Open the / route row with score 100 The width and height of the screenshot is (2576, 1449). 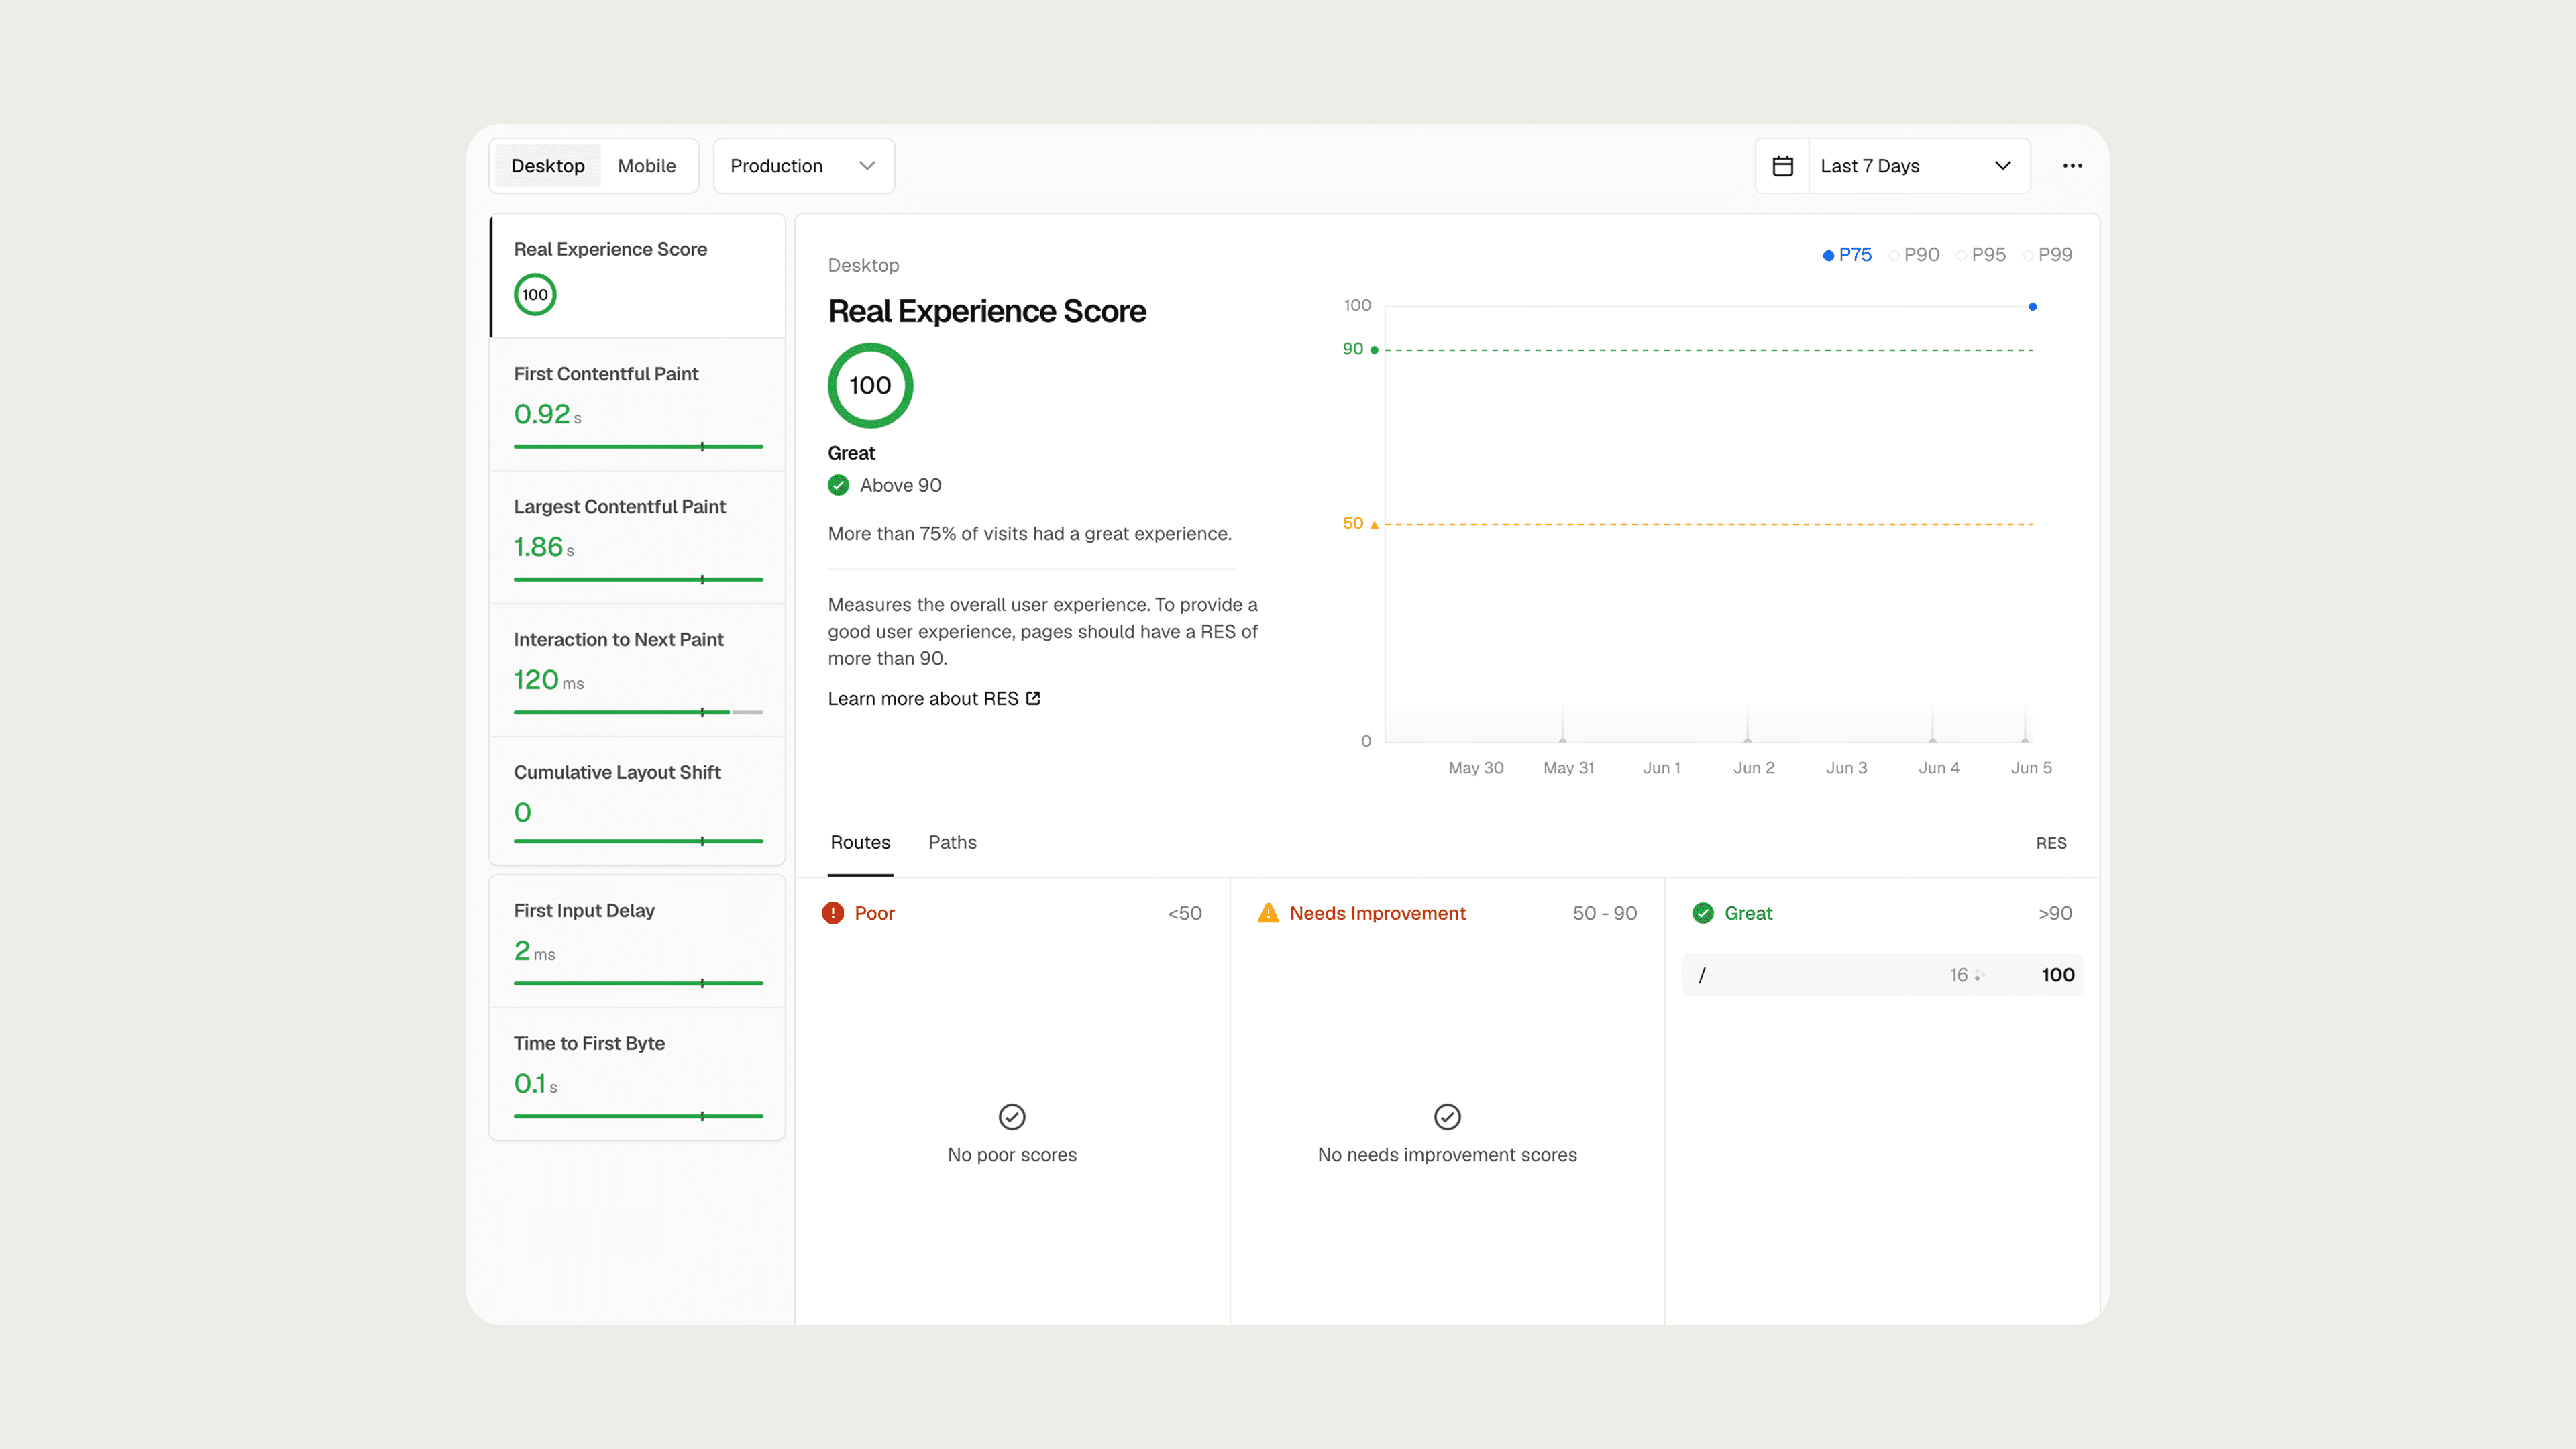pos(1882,975)
